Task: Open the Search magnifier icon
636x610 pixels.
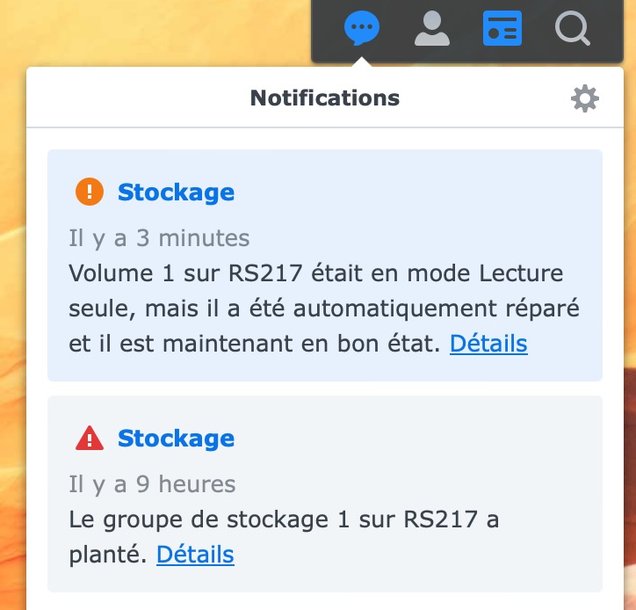Action: 573,29
